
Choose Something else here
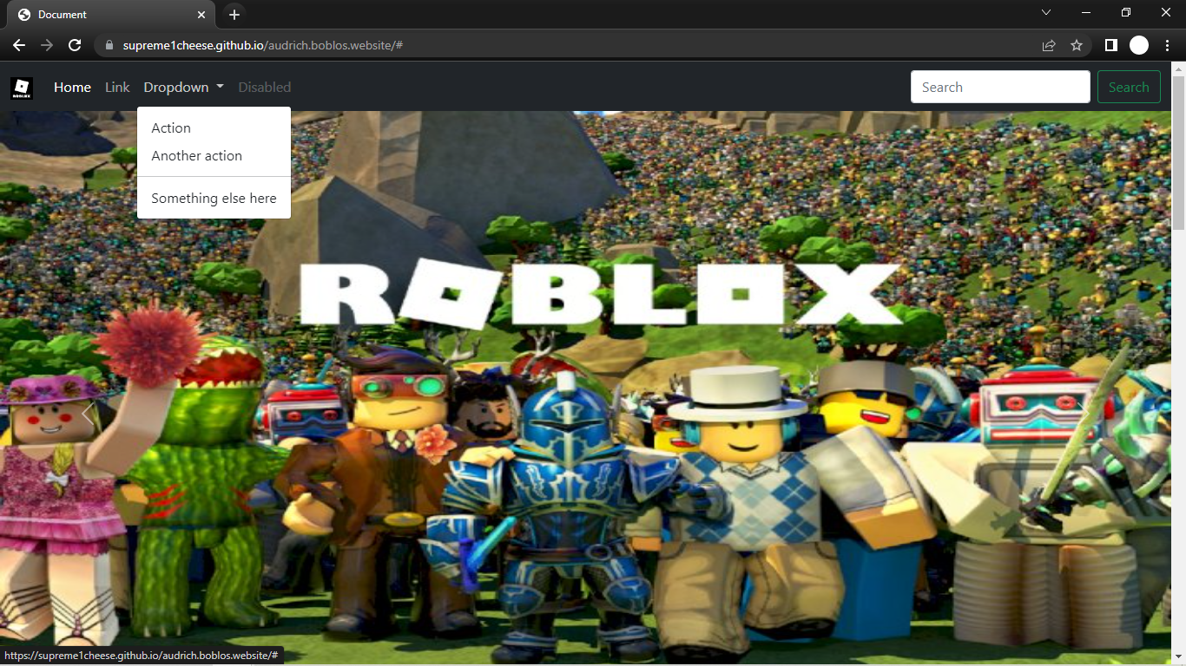(214, 199)
